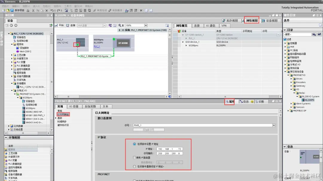Click the vertical split editor icon
This screenshot has width=323, height=181.
[x=151, y=10]
